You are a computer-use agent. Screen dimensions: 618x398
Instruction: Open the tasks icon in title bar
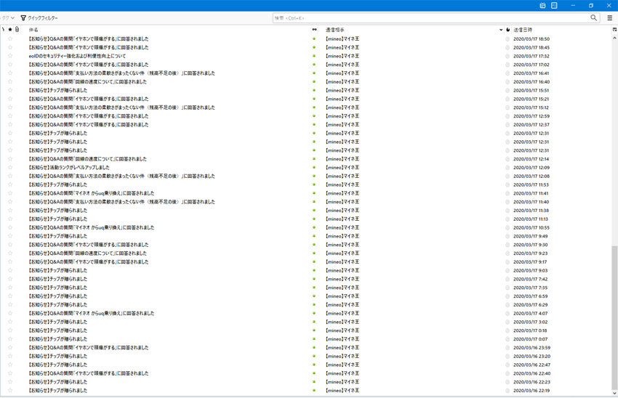[554, 5]
